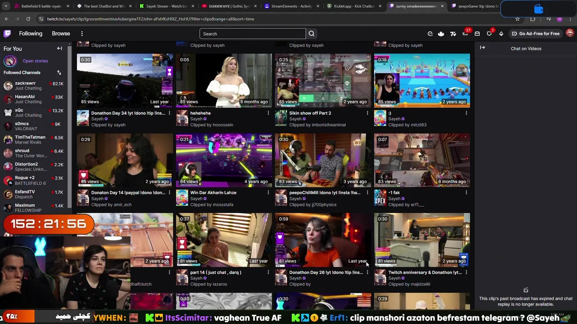Click the browser address bar URL
Image resolution: width=577 pixels, height=324 pixels.
151,19
